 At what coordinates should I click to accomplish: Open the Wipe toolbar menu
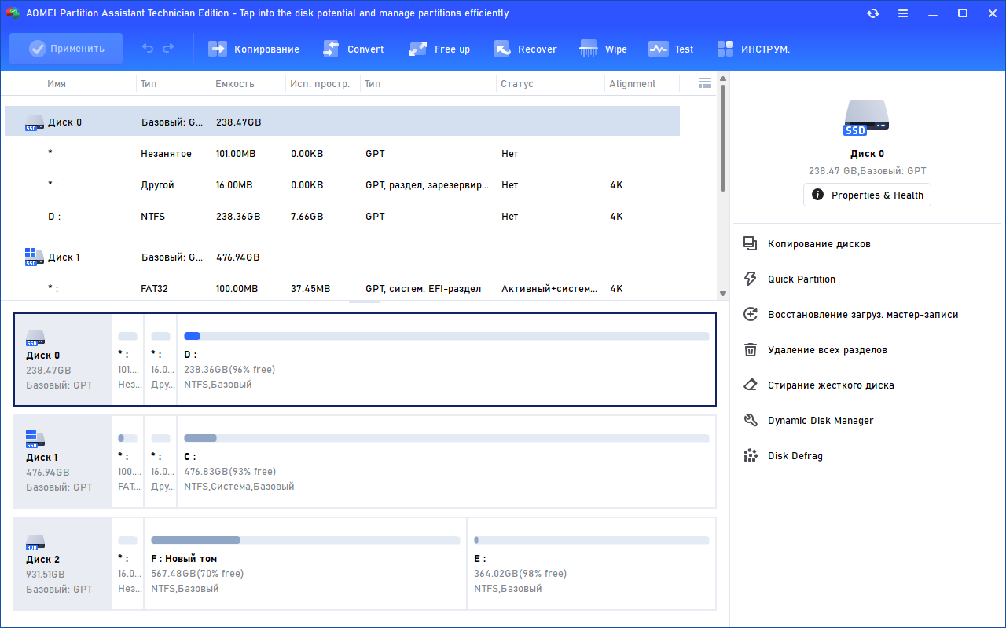click(x=603, y=49)
